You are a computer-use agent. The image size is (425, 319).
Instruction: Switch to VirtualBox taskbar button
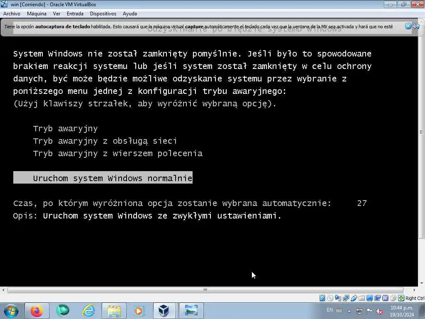(165, 311)
